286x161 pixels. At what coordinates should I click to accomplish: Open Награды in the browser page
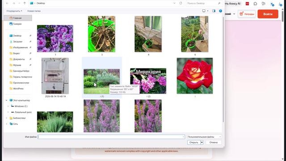point(247,14)
